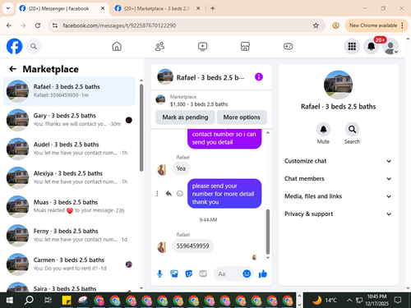Reload the page
This screenshot has width=411, height=308.
click(x=38, y=25)
